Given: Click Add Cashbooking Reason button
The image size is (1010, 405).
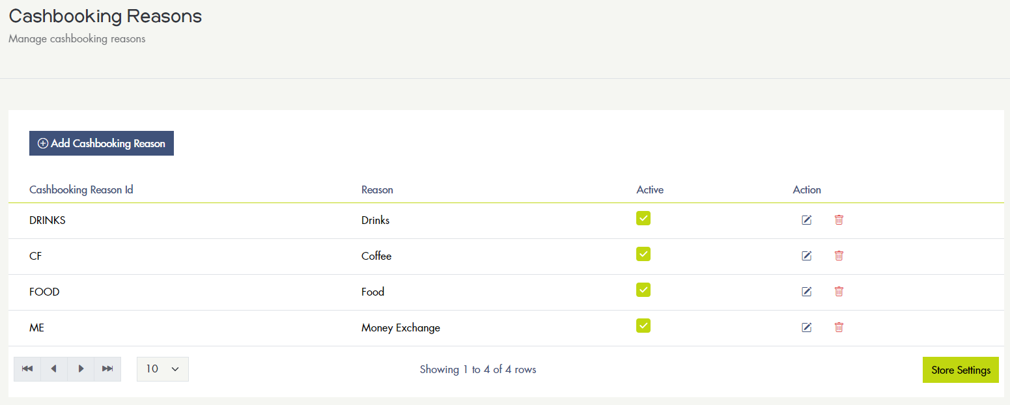Looking at the screenshot, I should tap(102, 143).
